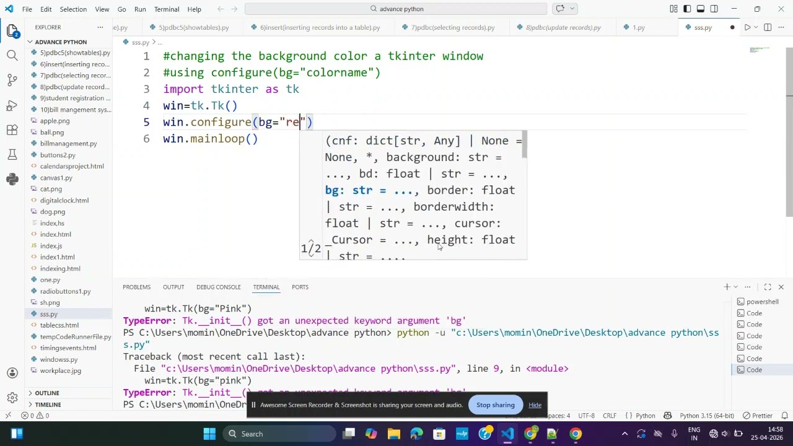
Task: Change UTF-8 encoding in status bar
Action: point(586,416)
